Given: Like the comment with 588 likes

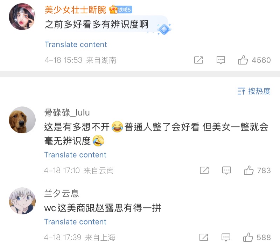Looking at the screenshot, I should 248,237.
